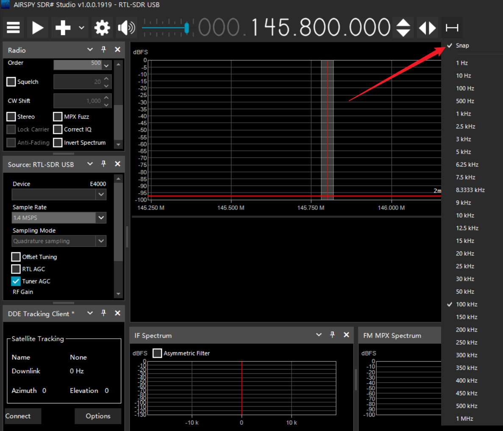Toggle the Snap menu option
503x431 pixels.
462,46
